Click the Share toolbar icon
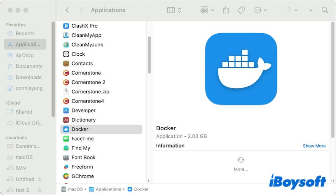Image resolution: width=336 pixels, height=195 pixels. point(226,10)
